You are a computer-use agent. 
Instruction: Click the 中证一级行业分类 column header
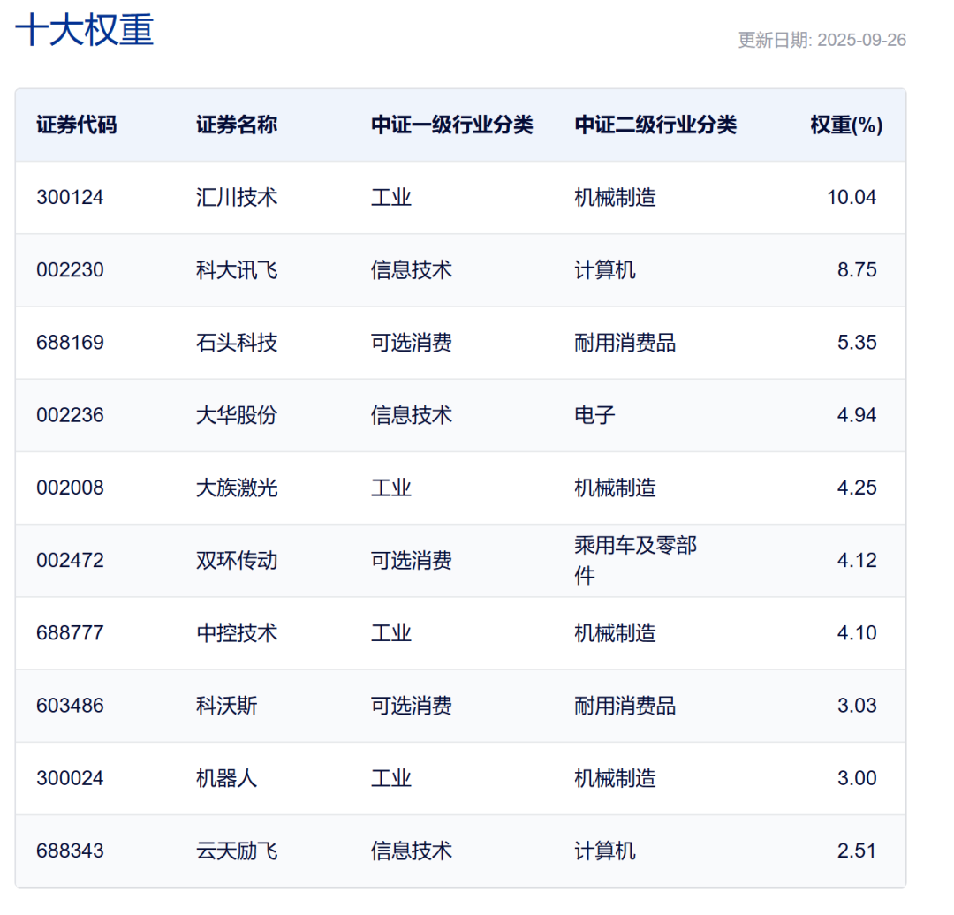[x=452, y=125]
